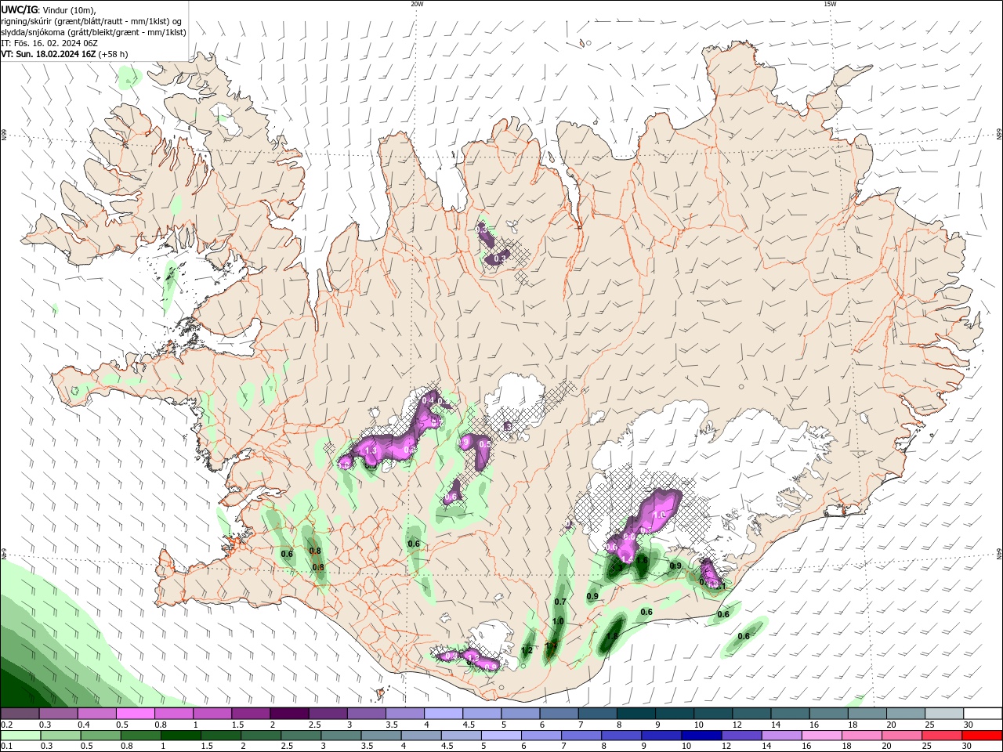Click the medium green swatch at 0.5 in lower legend row
This screenshot has height=752, width=1003.
[x=100, y=736]
